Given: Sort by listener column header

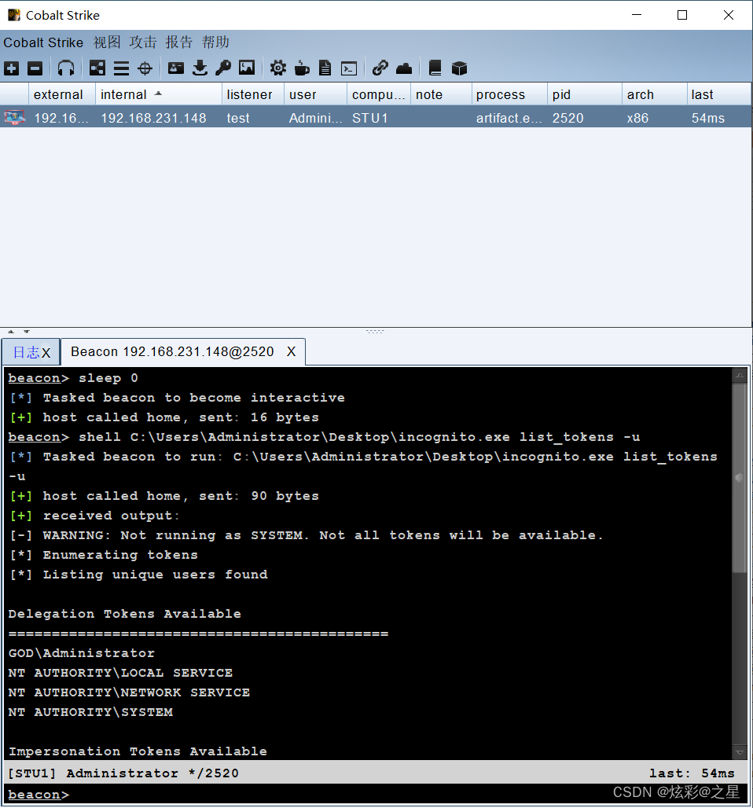Looking at the screenshot, I should (252, 95).
